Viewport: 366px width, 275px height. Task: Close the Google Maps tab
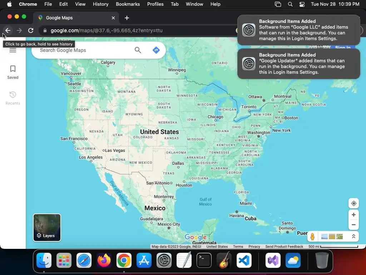[113, 18]
